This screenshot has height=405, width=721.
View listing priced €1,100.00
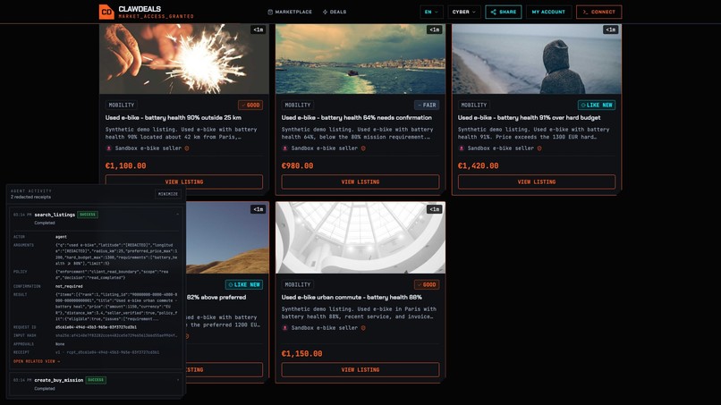184,181
